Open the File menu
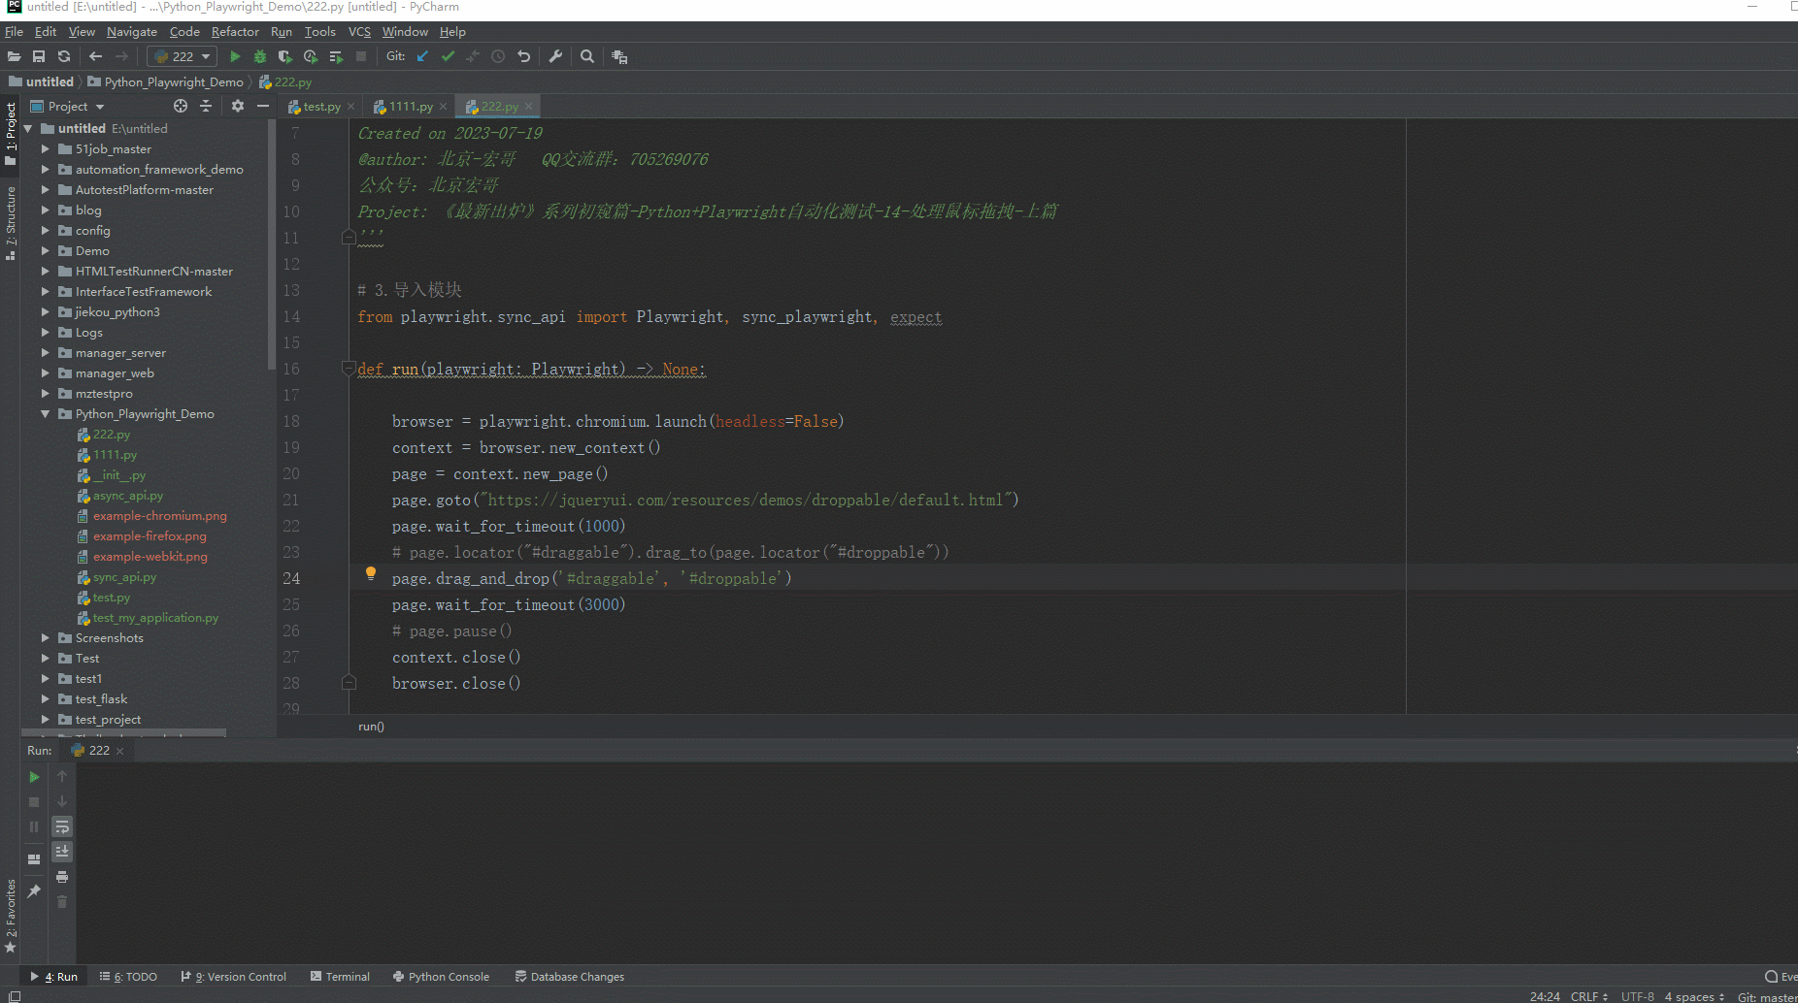This screenshot has width=1798, height=1003. (x=14, y=32)
